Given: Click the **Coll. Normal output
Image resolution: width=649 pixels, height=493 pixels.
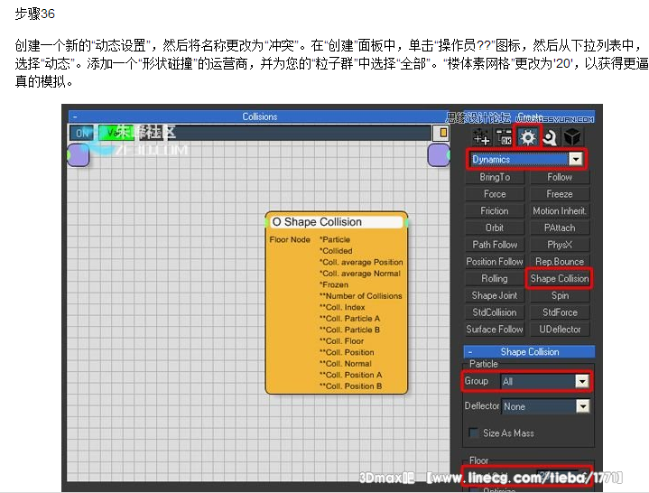Looking at the screenshot, I should pos(345,364).
